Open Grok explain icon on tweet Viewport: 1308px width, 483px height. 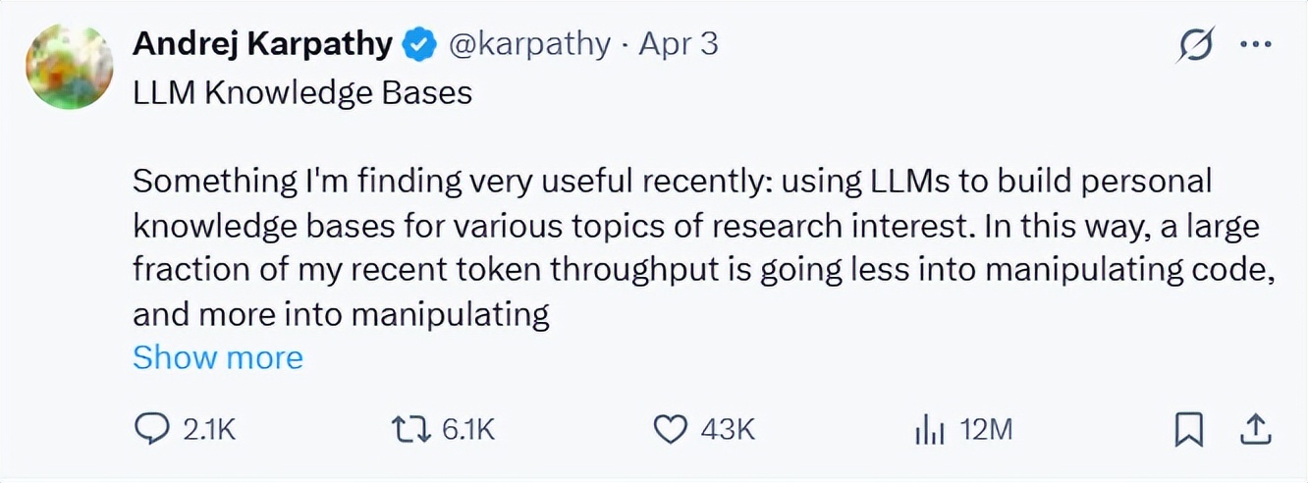pos(1195,46)
